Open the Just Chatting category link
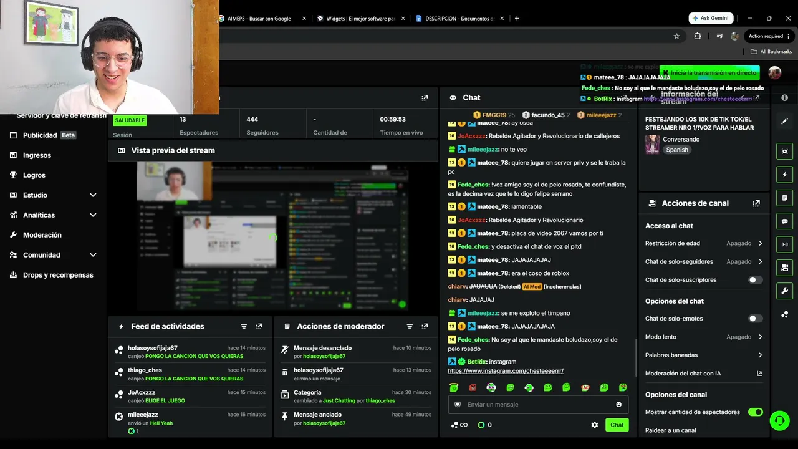Viewport: 798px width, 449px height. [x=339, y=401]
